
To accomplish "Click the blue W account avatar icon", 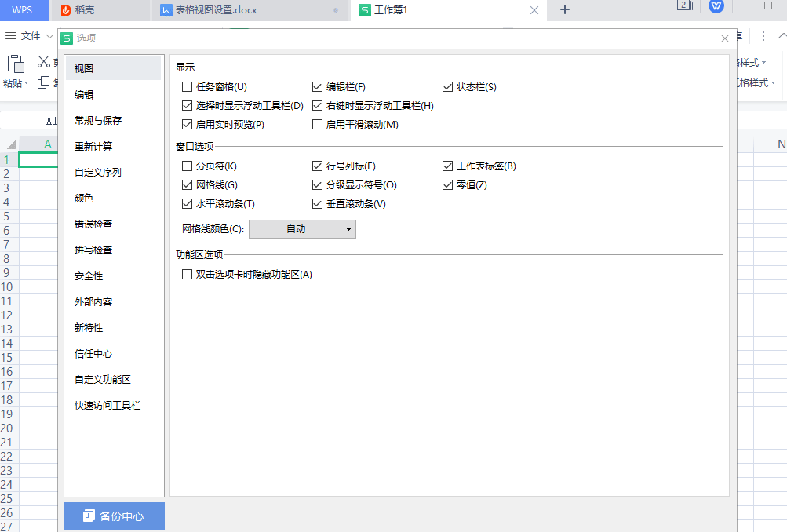I will click(x=716, y=6).
